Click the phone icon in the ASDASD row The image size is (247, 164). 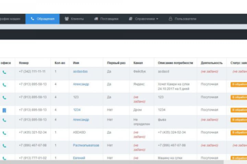[4, 133]
